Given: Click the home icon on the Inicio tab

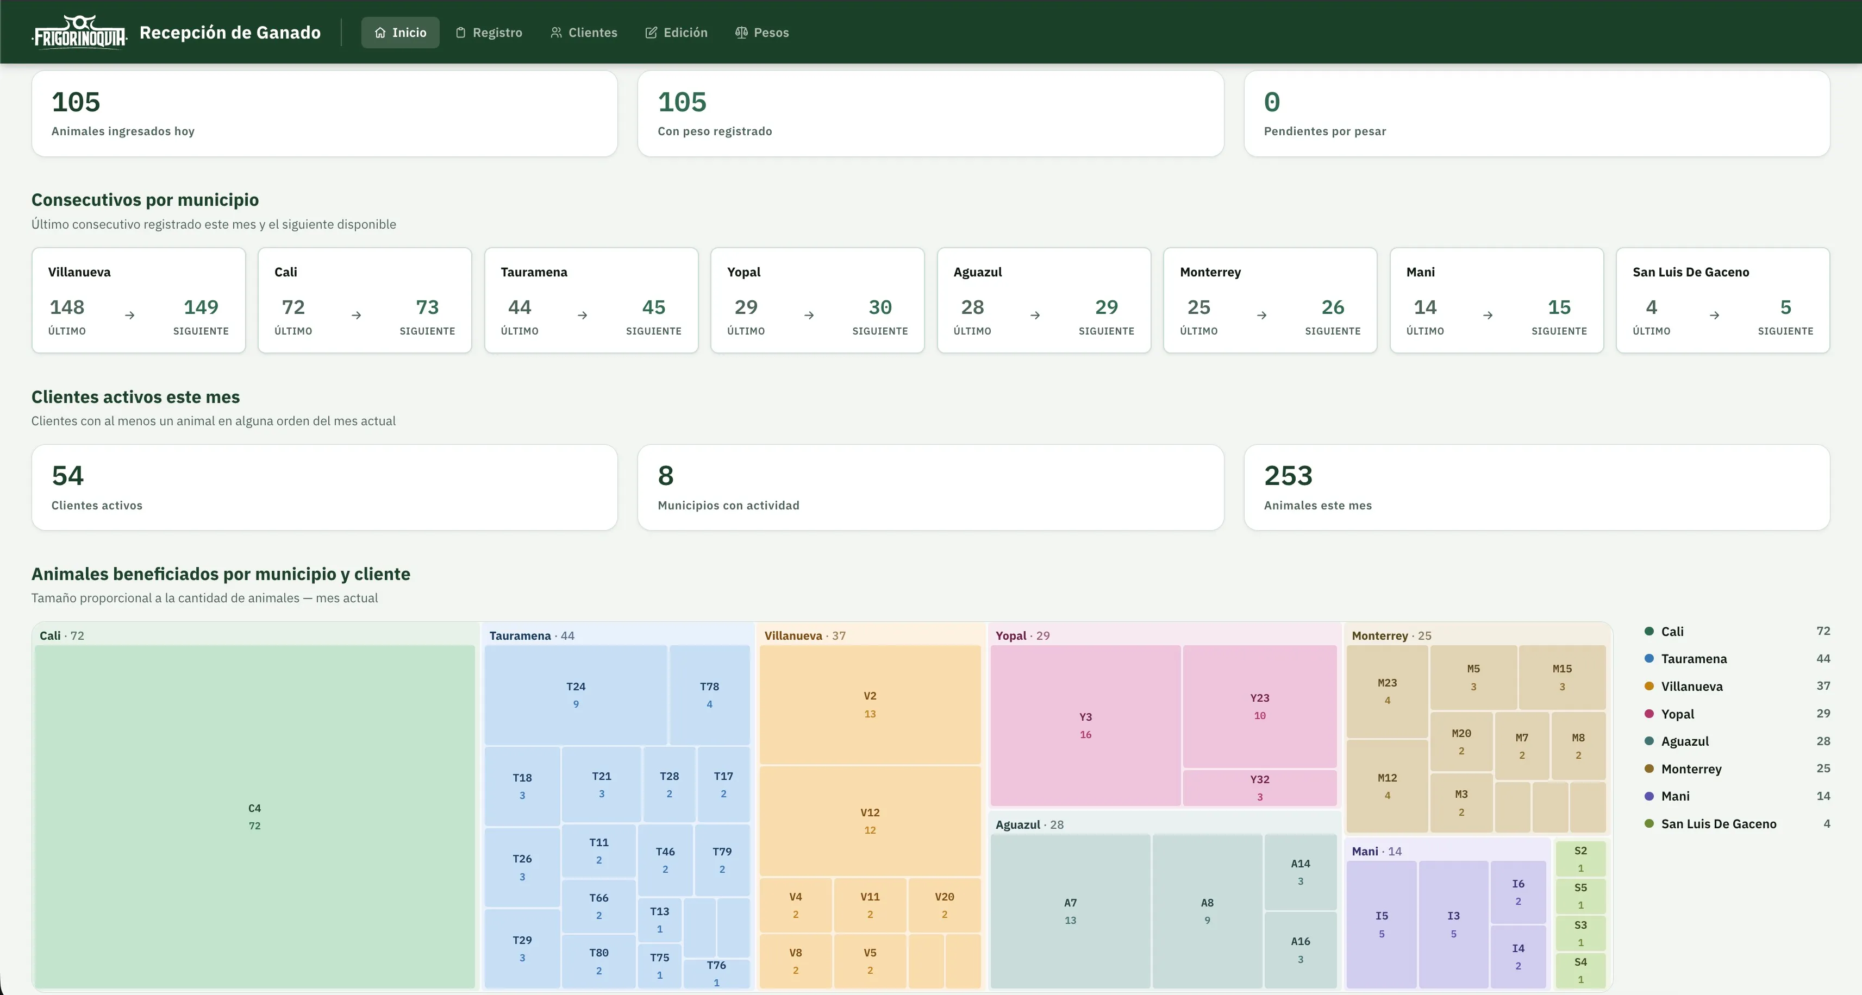Looking at the screenshot, I should coord(380,33).
